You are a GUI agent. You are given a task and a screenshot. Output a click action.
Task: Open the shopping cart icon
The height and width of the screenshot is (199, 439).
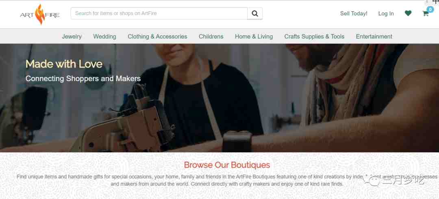tap(426, 13)
